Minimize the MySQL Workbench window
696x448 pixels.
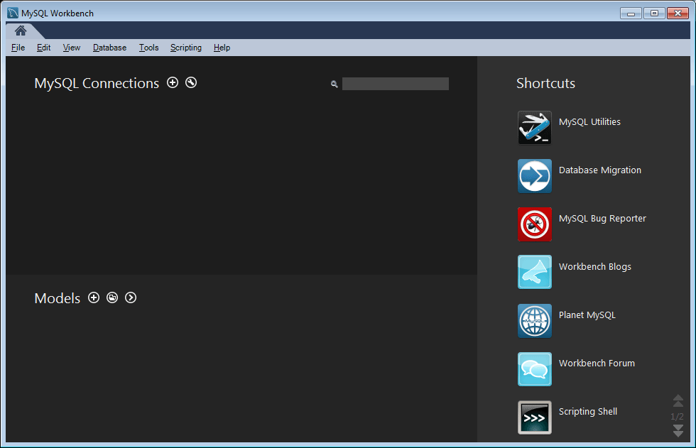tap(631, 13)
